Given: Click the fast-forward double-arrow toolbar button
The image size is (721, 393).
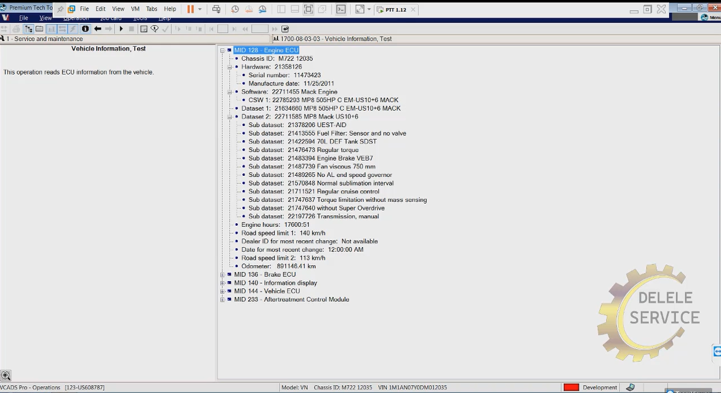Looking at the screenshot, I should click(275, 29).
